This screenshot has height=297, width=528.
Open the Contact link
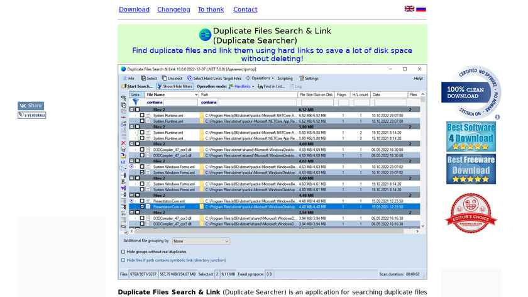click(x=245, y=9)
